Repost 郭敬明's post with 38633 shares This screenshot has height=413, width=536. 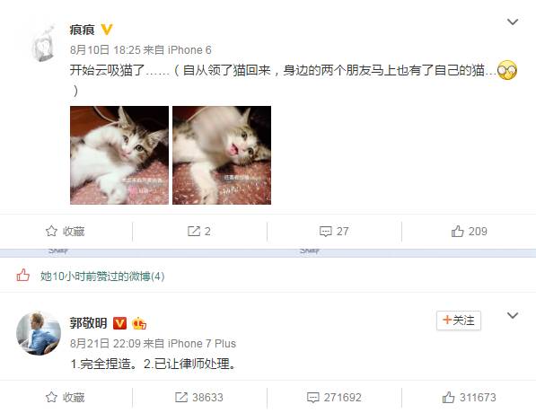point(199,397)
